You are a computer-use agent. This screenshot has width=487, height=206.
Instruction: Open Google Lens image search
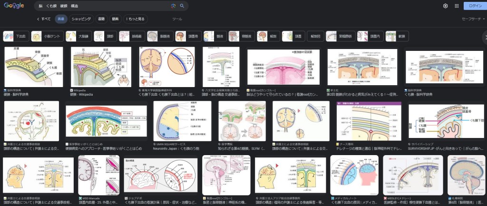(174, 6)
